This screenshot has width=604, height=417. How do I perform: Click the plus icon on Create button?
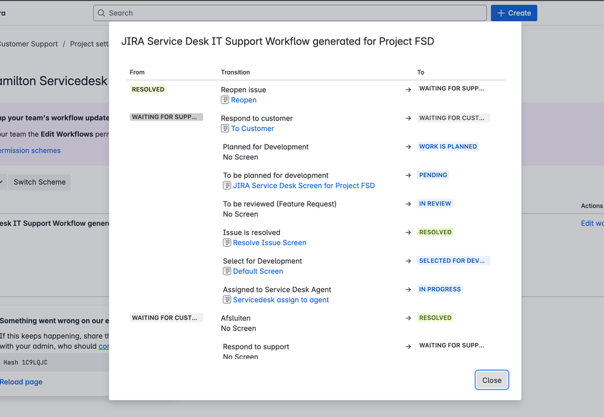click(x=501, y=13)
